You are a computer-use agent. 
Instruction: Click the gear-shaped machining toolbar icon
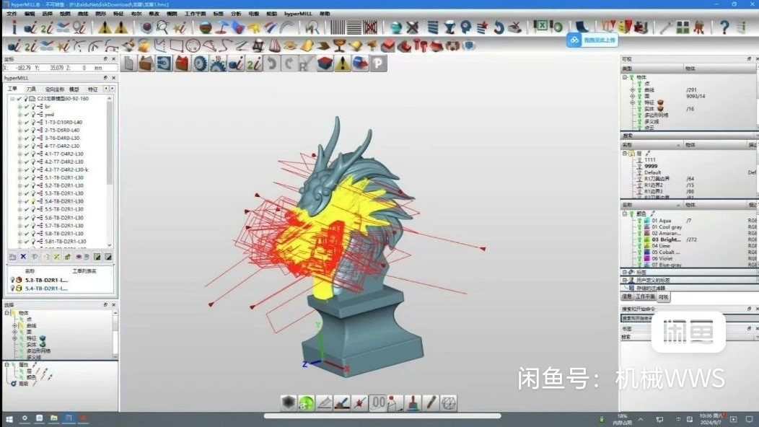pyautogui.click(x=200, y=63)
